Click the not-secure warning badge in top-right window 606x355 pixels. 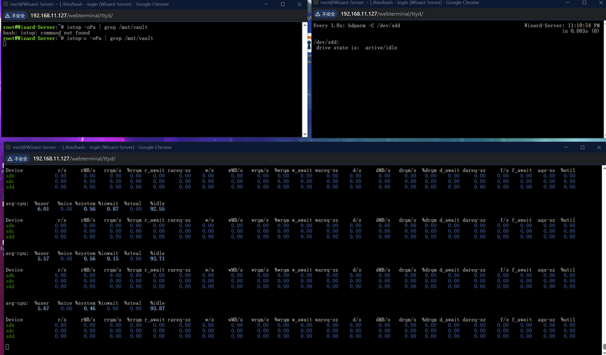point(325,14)
